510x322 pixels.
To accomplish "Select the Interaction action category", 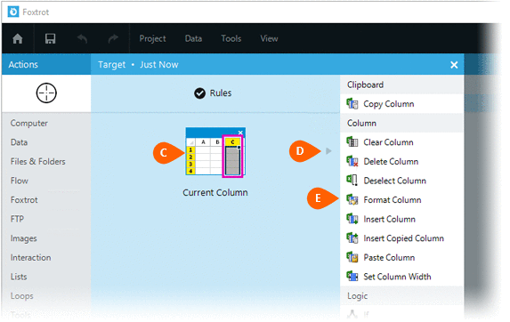I will point(30,258).
